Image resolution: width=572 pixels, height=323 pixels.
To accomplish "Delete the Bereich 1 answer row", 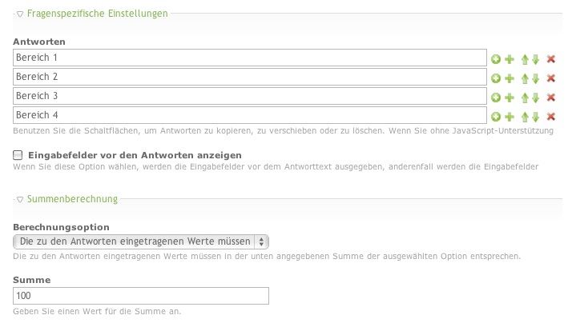I will point(550,58).
